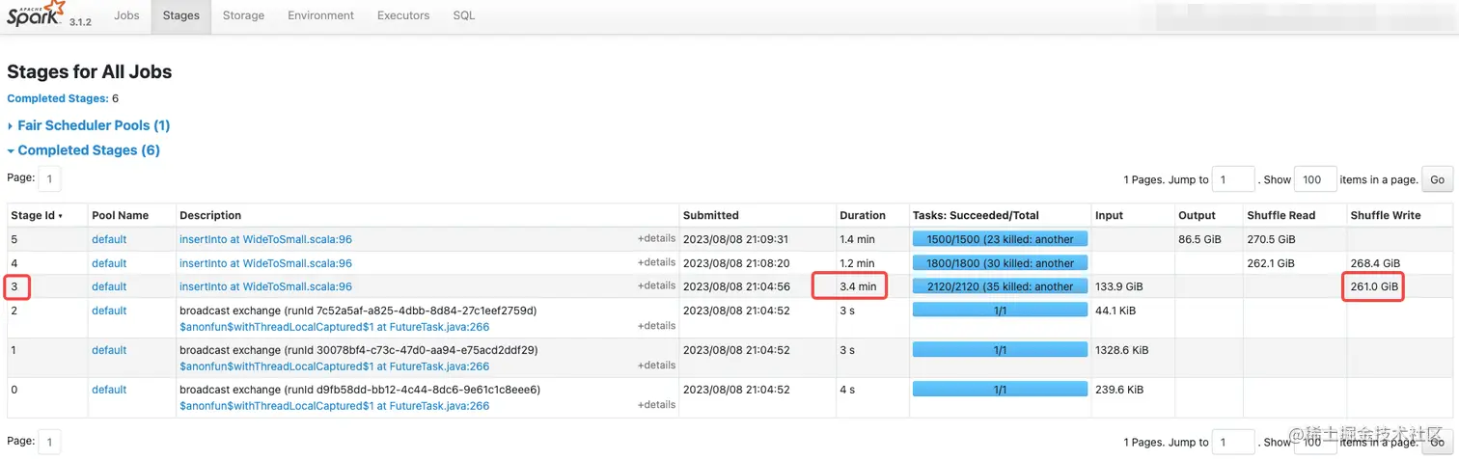Open stage 1 FutureTask.java:266 link

334,366
